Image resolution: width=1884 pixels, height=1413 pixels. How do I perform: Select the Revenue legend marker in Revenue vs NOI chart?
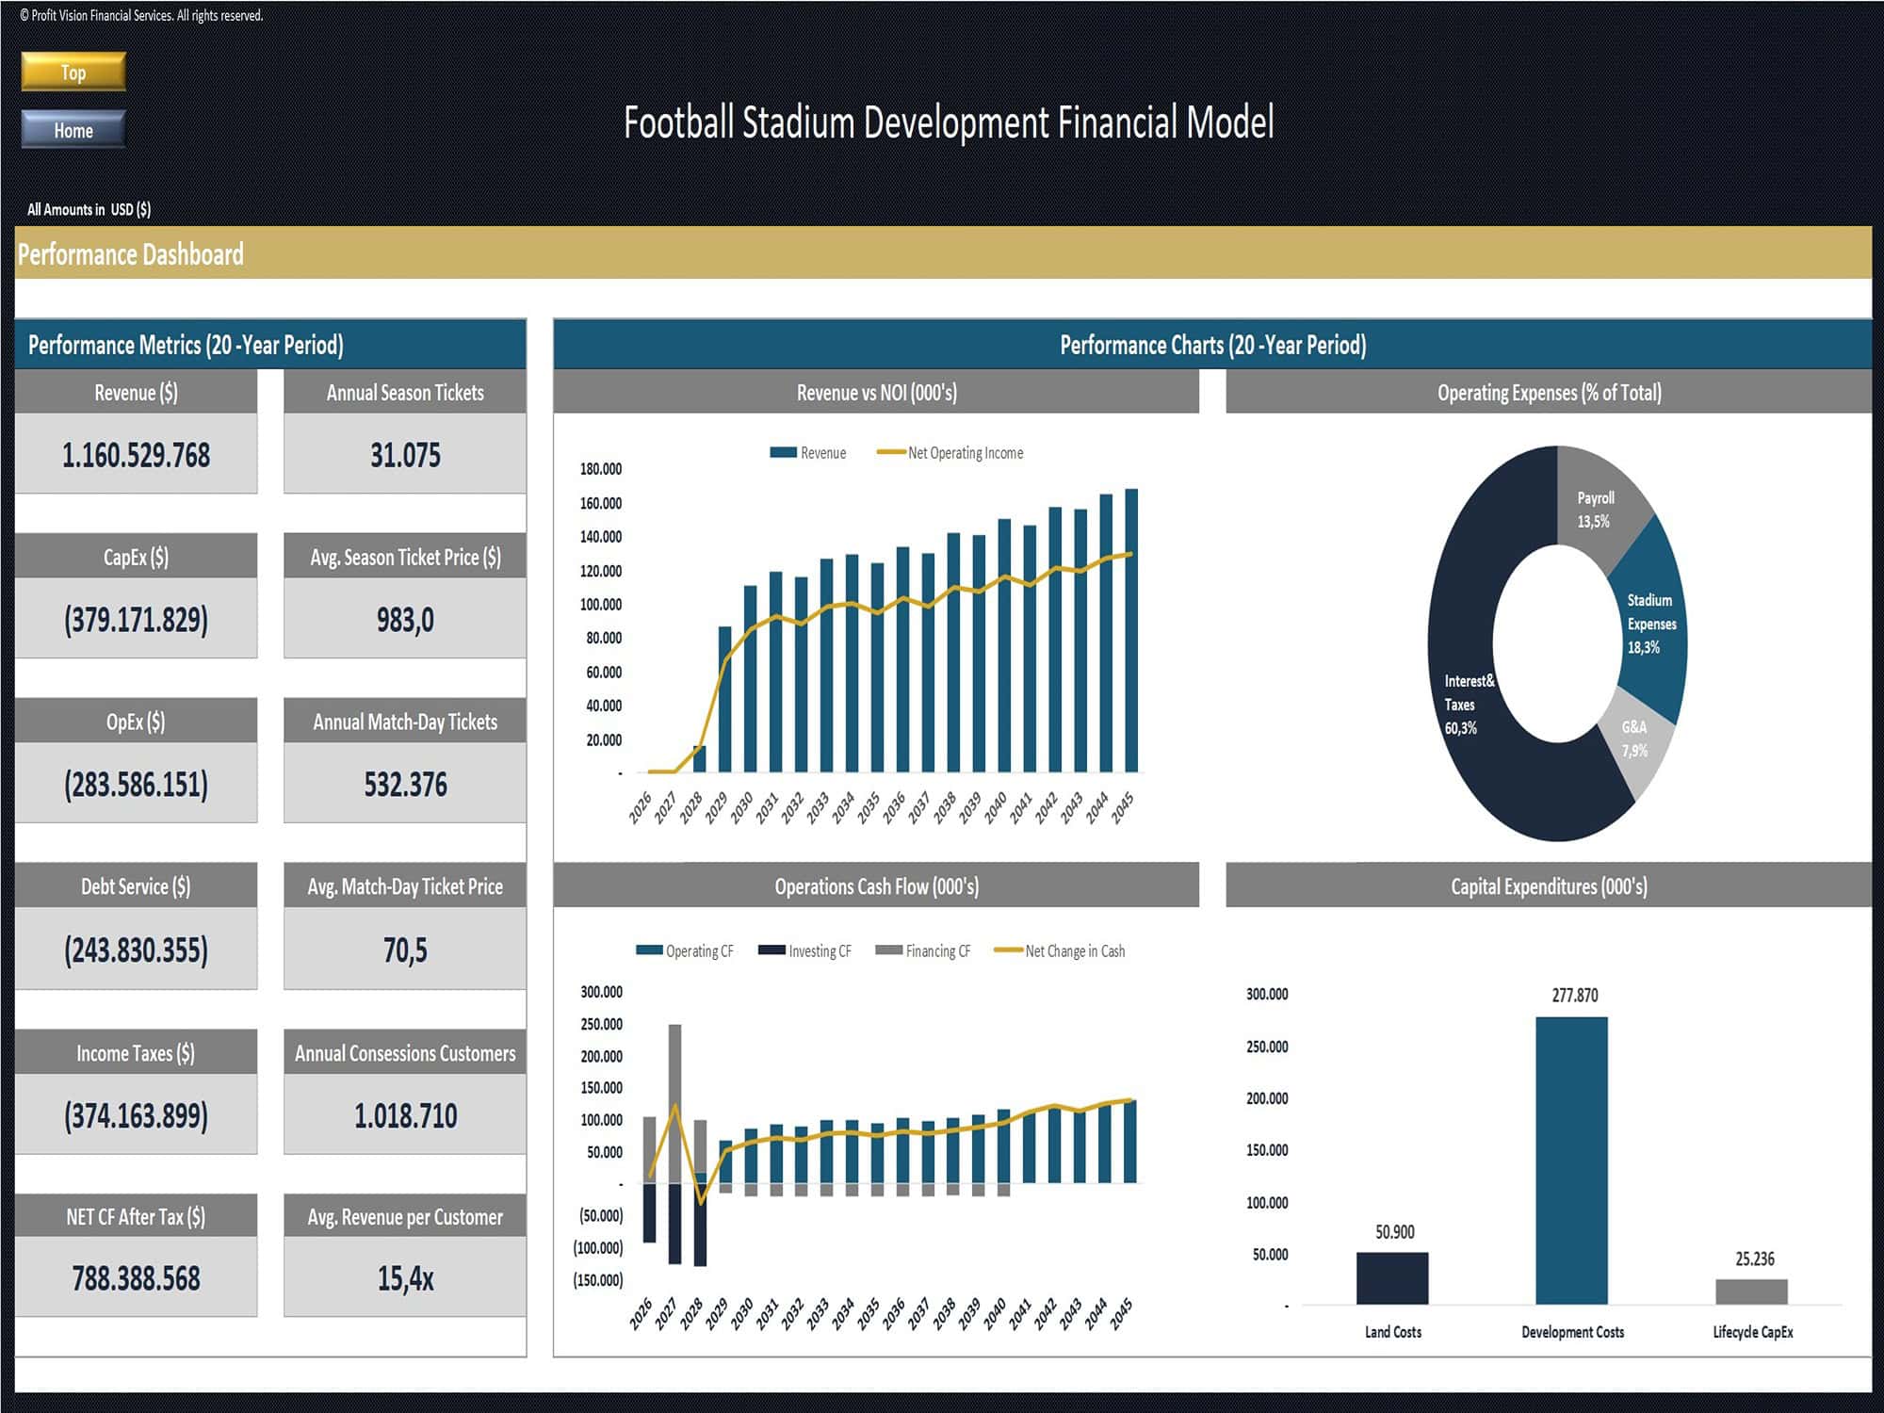point(784,453)
